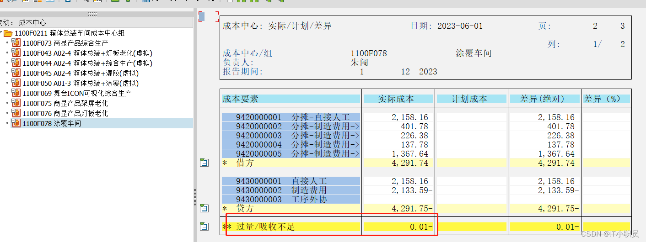Click the 过量/吸收不足 total label
Screen dimensions: 646x242
[266, 226]
